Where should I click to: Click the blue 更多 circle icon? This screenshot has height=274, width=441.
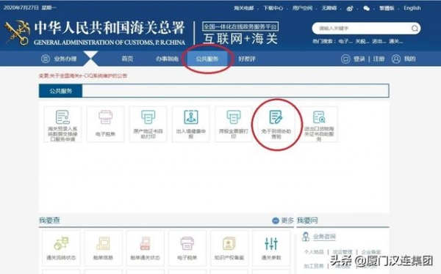[276, 221]
